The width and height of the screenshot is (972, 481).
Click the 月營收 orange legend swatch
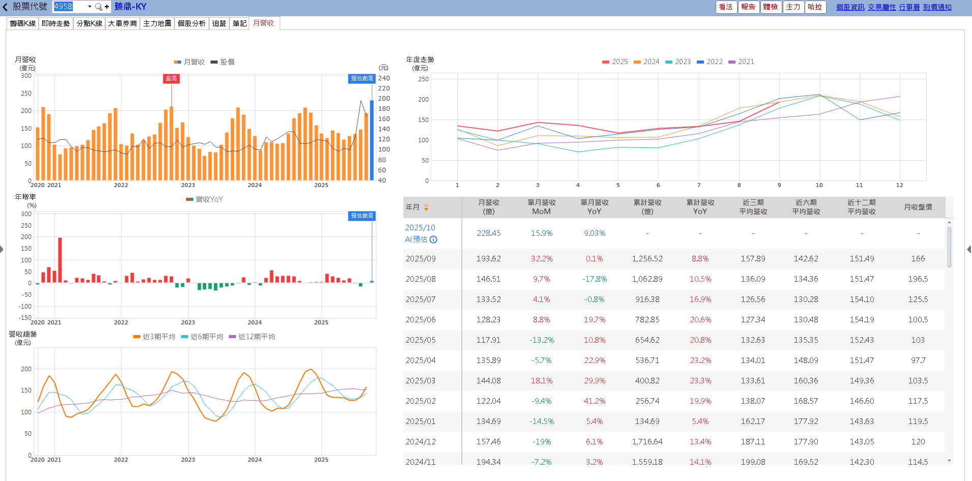(x=178, y=62)
